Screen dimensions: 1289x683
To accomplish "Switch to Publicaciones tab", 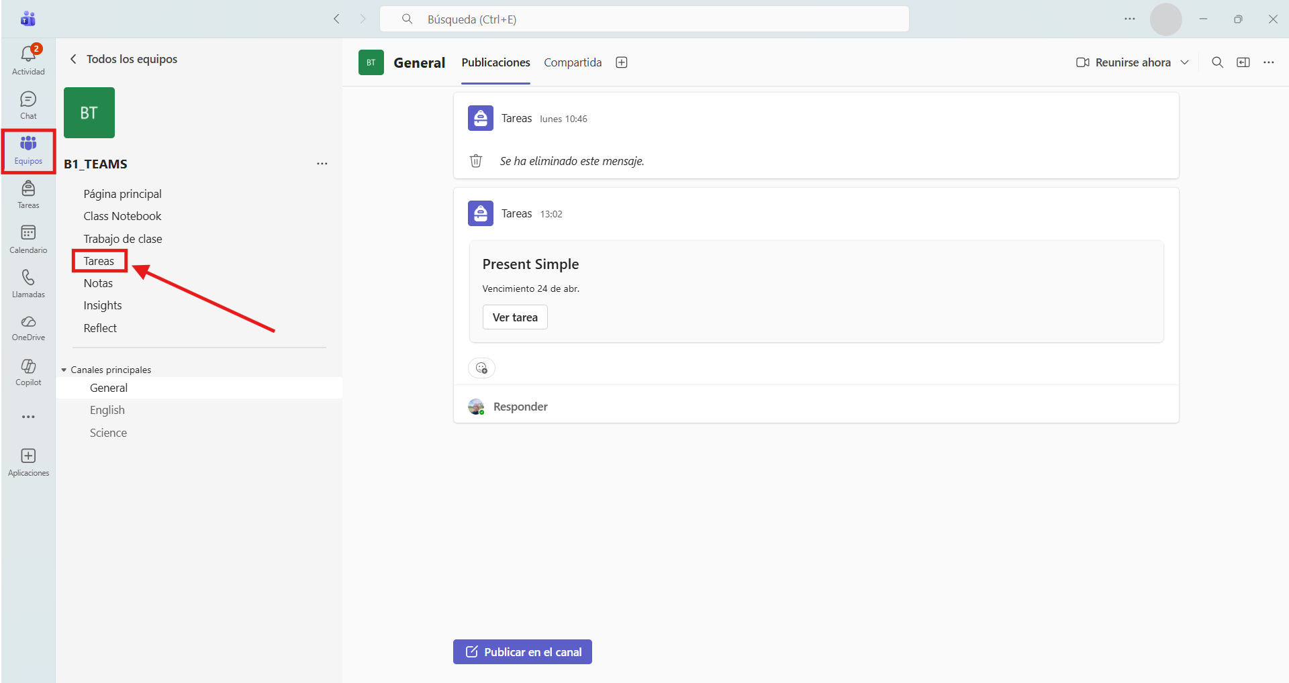I will pos(495,62).
